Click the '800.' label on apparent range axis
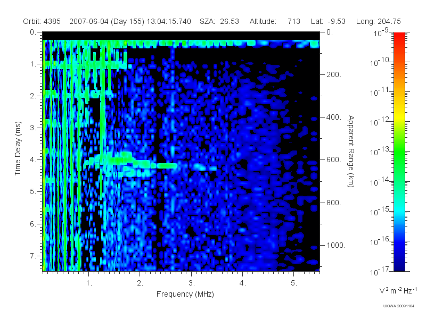The width and height of the screenshot is (426, 319). (334, 203)
